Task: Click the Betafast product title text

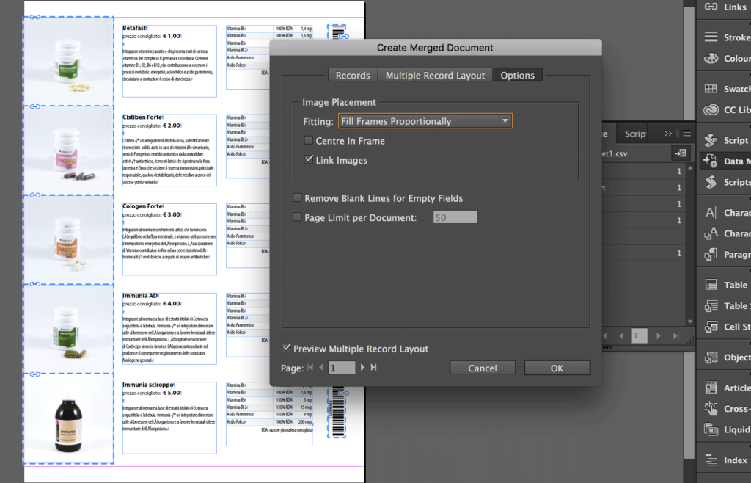Action: tap(134, 28)
